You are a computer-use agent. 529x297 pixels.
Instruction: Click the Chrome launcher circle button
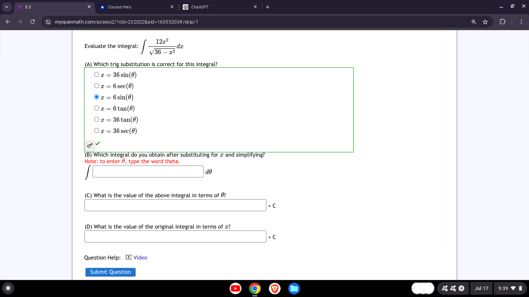pyautogui.click(x=8, y=288)
